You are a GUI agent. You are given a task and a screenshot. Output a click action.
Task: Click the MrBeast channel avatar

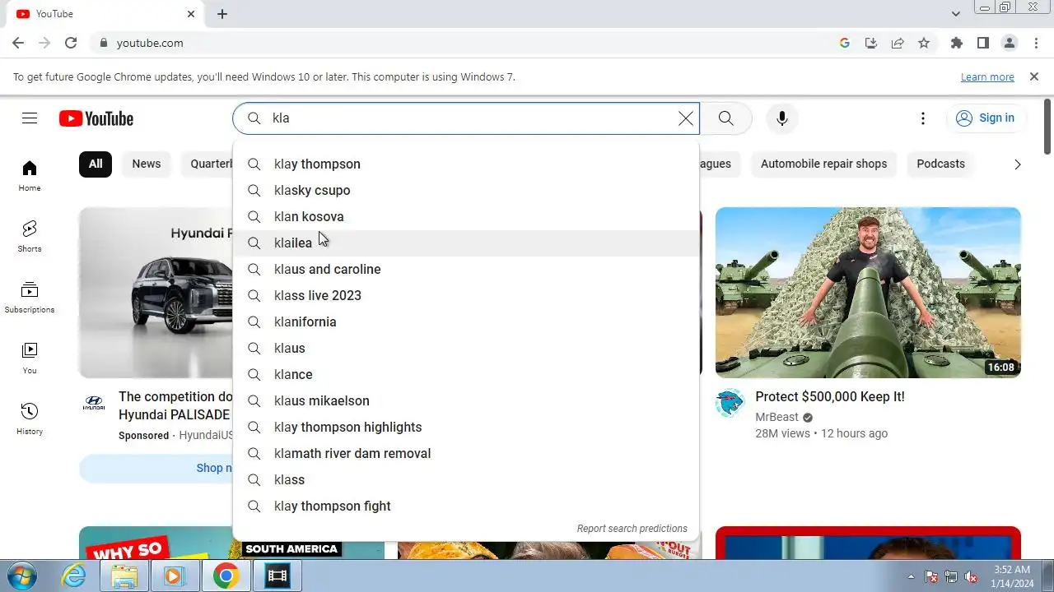730,403
